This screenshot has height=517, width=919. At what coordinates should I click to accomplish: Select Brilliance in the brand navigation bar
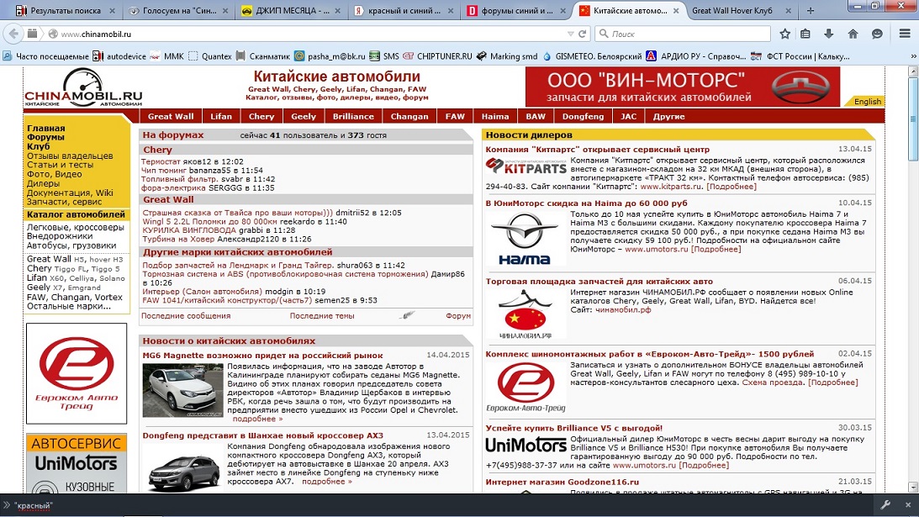tap(353, 116)
